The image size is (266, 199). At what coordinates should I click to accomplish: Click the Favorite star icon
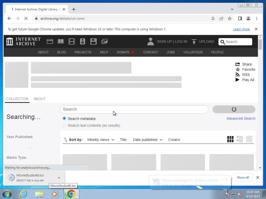point(238,69)
